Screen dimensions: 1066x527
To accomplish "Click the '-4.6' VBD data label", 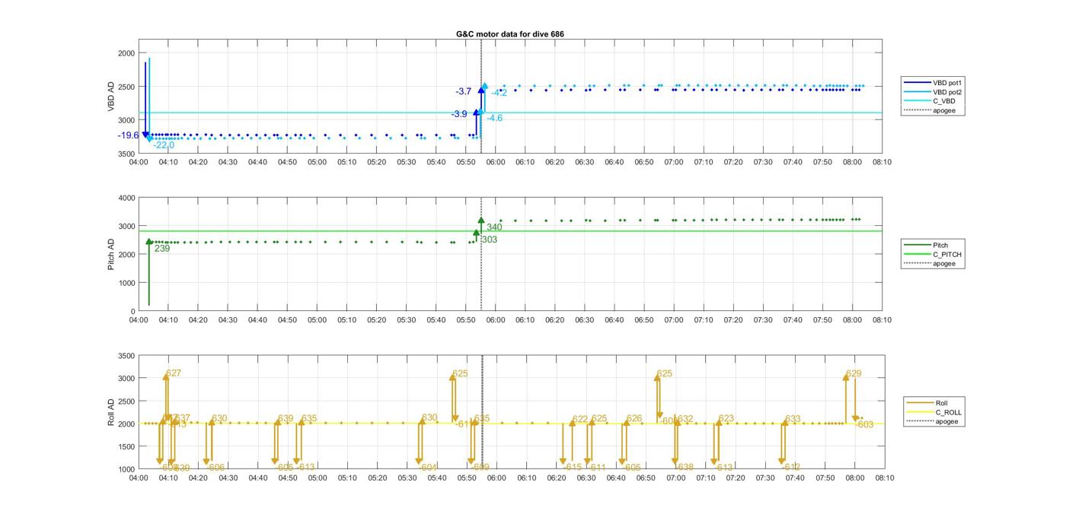I will click(495, 118).
